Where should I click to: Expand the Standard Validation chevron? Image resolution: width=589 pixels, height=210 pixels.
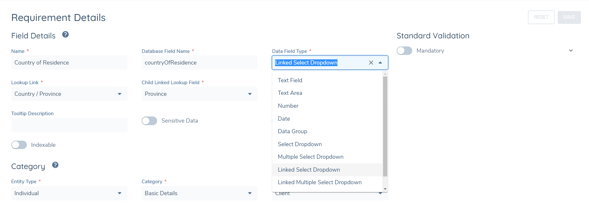click(571, 51)
